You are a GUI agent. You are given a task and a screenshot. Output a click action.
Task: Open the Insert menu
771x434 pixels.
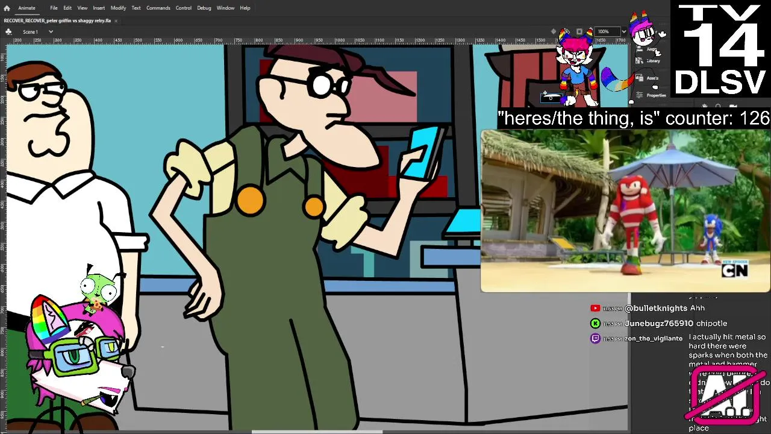99,8
